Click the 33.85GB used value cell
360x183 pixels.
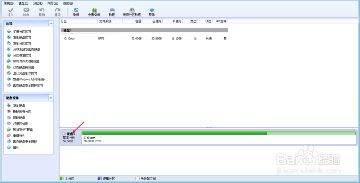click(x=157, y=38)
